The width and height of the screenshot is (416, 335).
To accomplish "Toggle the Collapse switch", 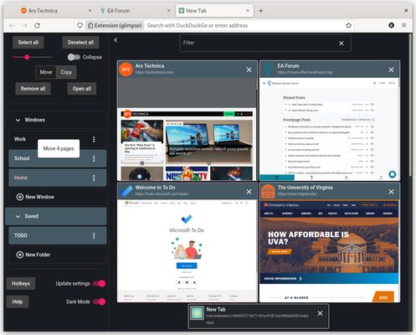I will click(74, 57).
